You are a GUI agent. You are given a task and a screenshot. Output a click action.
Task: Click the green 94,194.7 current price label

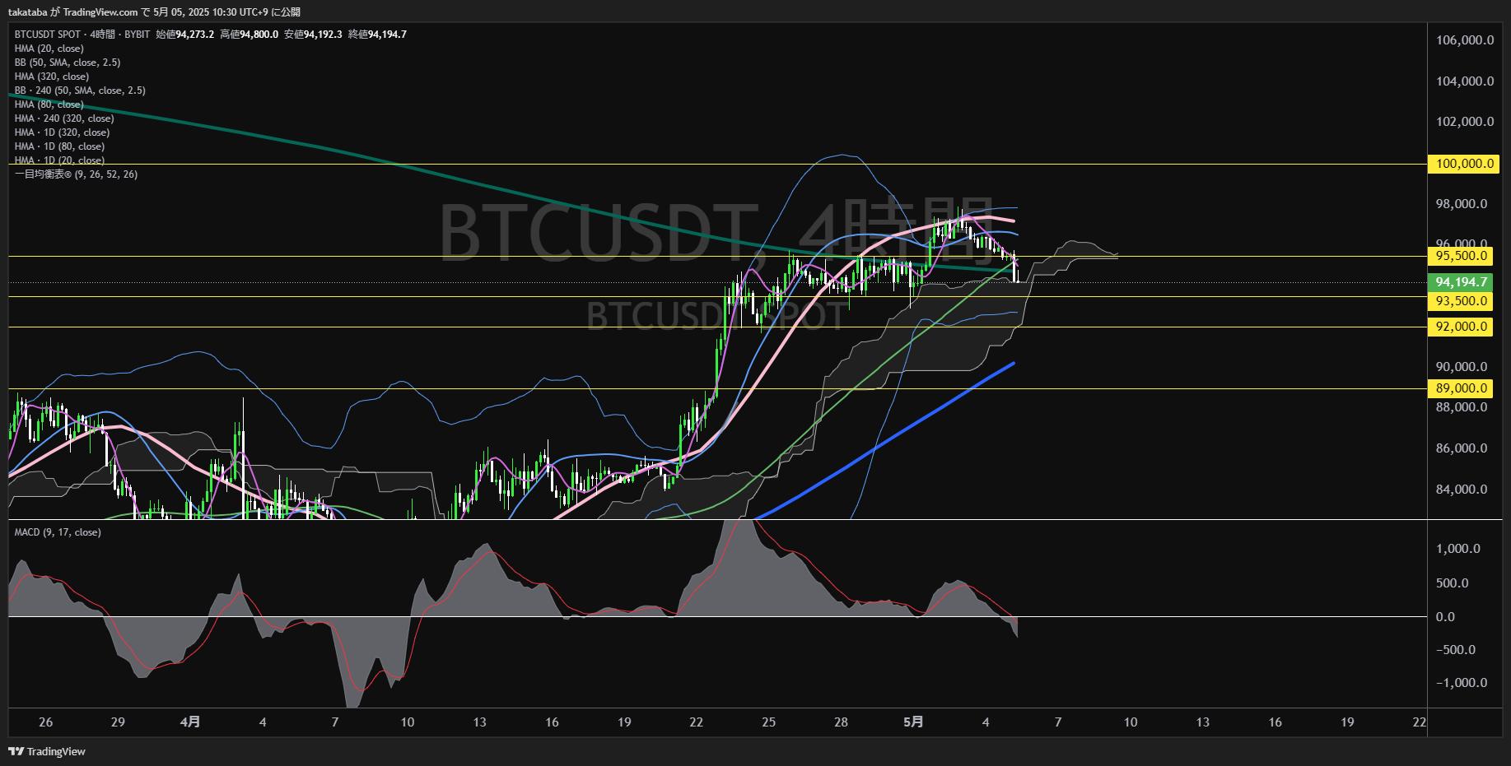click(x=1461, y=282)
